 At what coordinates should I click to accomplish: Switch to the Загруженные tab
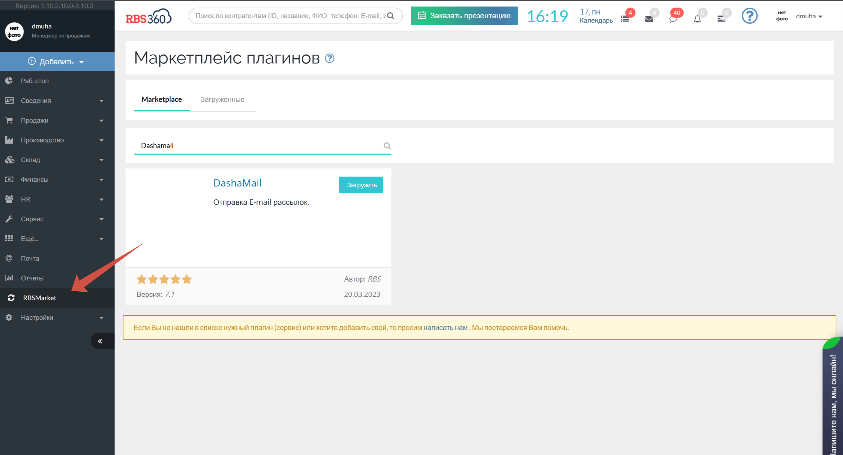pos(222,99)
